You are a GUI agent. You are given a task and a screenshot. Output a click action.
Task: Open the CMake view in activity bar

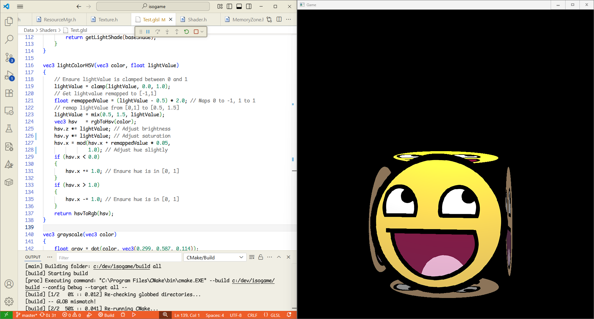pos(9,164)
